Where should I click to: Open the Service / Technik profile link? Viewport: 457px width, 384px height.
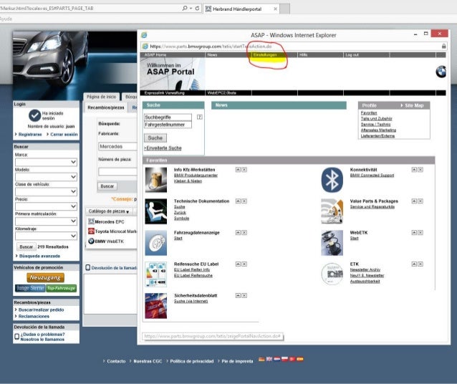375,125
